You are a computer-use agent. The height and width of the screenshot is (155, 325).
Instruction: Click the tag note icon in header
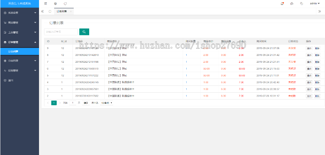(x=301, y=3)
